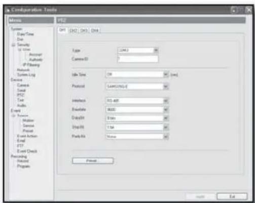
Task: Select Preset in the Event tree
Action: pos(28,131)
